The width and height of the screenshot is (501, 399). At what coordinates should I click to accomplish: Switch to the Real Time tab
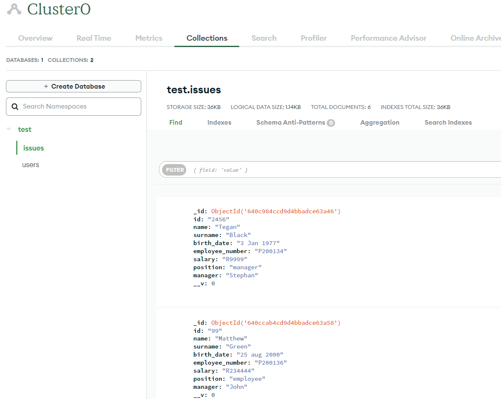(94, 38)
